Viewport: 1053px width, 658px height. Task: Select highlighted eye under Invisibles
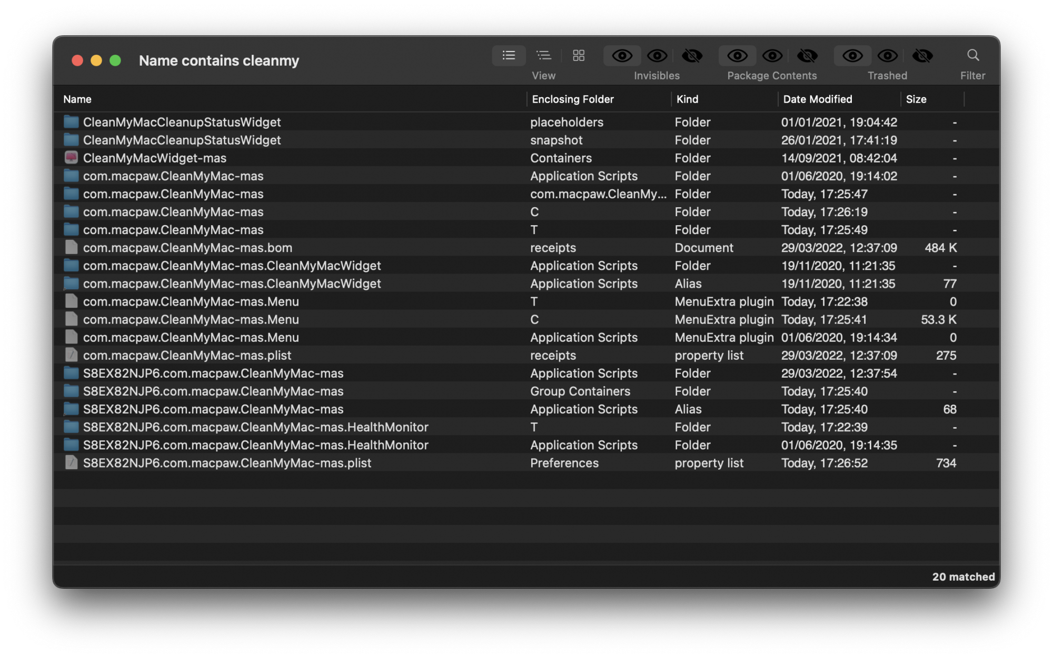click(x=622, y=55)
